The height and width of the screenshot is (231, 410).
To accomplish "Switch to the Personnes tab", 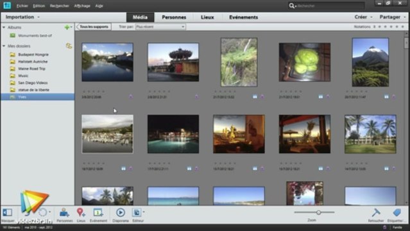I will tap(174, 17).
